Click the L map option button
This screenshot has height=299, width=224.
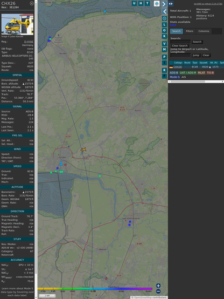point(164,25)
